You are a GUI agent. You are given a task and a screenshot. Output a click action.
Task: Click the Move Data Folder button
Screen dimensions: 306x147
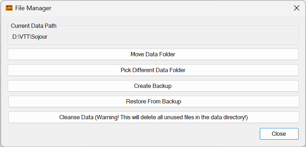153,55
